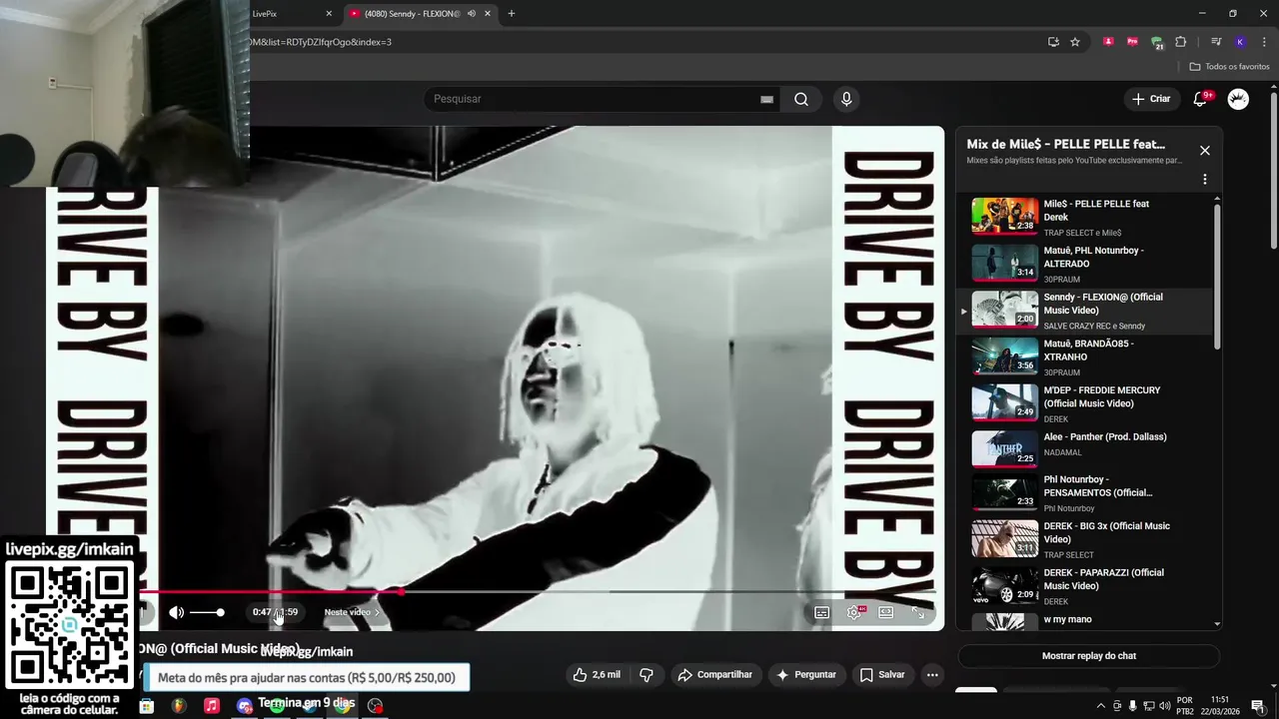Image resolution: width=1279 pixels, height=719 pixels.
Task: Click the POR PTB2 language indicator
Action: (1185, 706)
